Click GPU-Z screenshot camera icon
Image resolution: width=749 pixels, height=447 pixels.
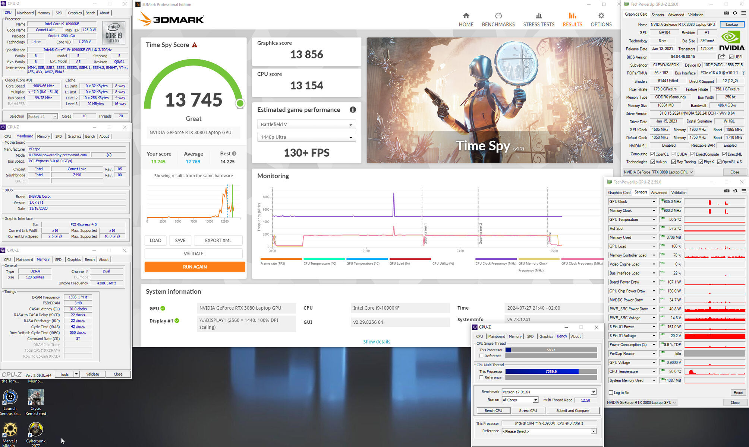tap(726, 13)
